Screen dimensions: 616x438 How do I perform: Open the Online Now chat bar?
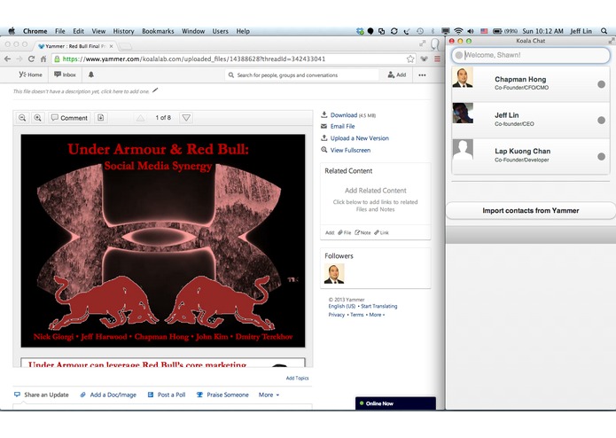coord(395,403)
